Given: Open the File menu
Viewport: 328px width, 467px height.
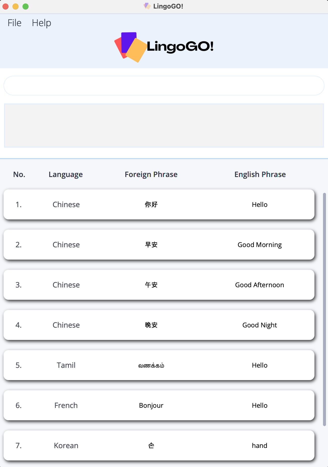Looking at the screenshot, I should pyautogui.click(x=14, y=23).
